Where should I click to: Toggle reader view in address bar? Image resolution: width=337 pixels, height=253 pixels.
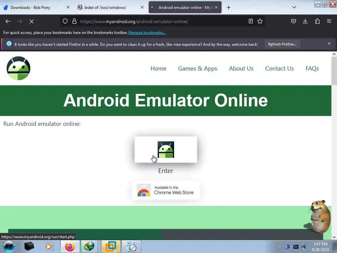(x=250, y=21)
